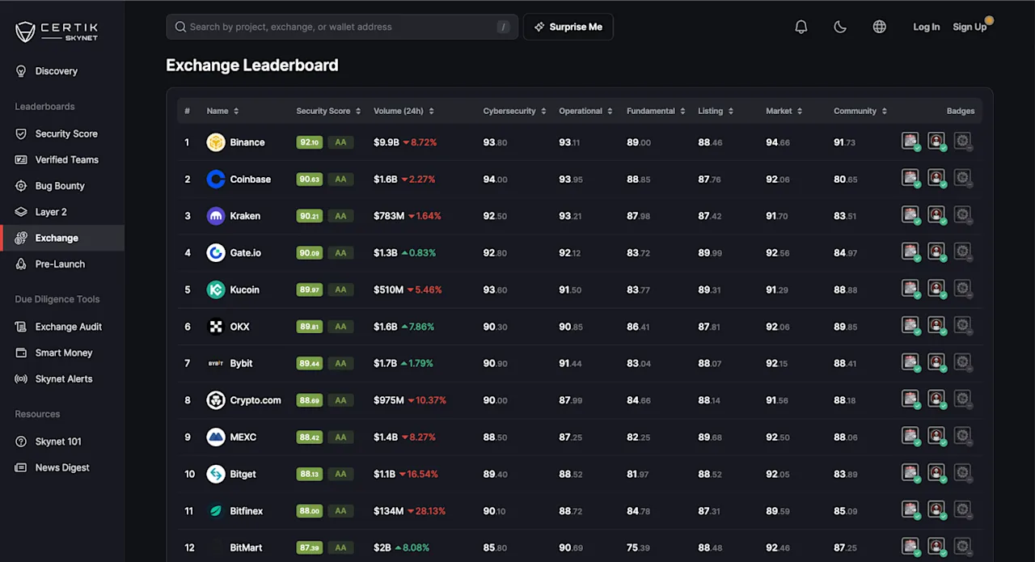Click the CertiK Skynet logo
The width and height of the screenshot is (1035, 562).
[57, 32]
